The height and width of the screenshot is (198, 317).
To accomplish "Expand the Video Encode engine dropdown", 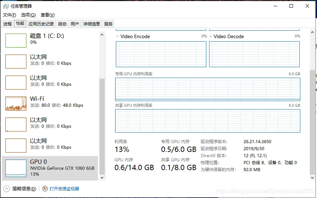I will 117,36.
